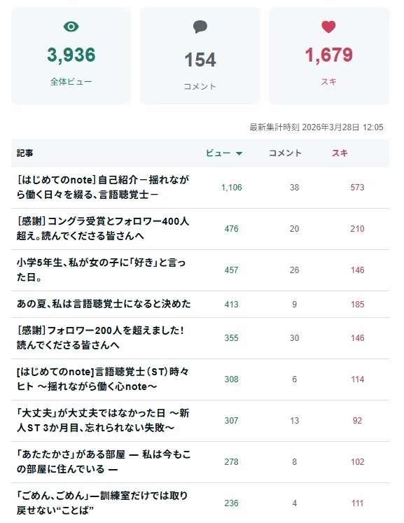The image size is (404, 523).
Task: Open あの夏、私は言語聴覚士になると決めた article
Action: (104, 304)
